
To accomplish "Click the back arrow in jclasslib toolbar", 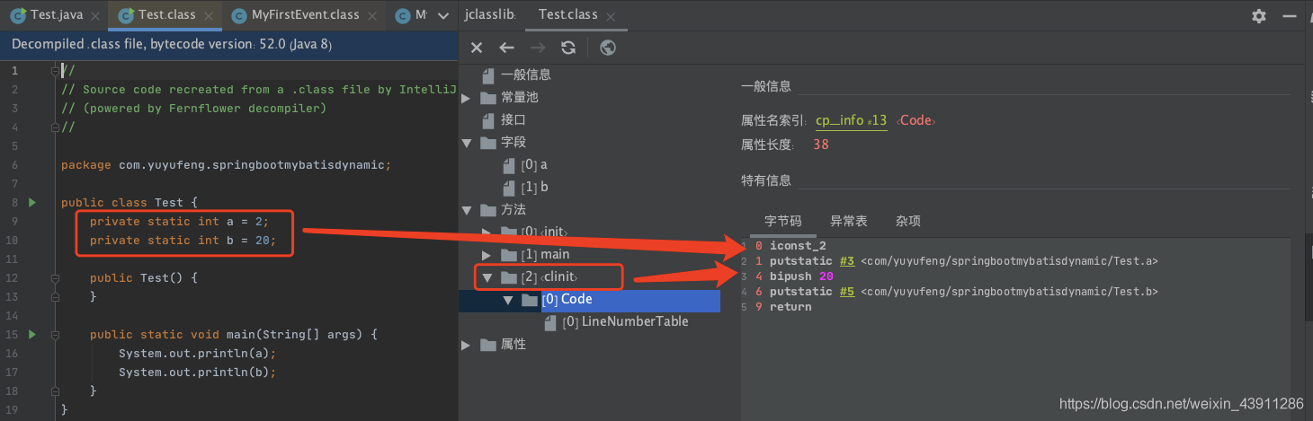I will (x=507, y=48).
